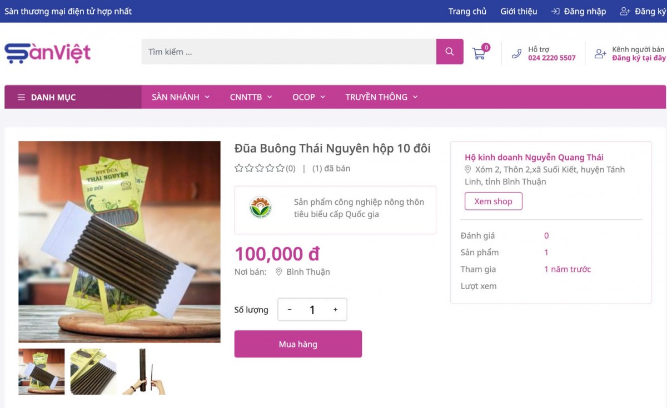Viewport: 667px width, 408px height.
Task: Click the search magnifier icon
Action: [x=450, y=52]
